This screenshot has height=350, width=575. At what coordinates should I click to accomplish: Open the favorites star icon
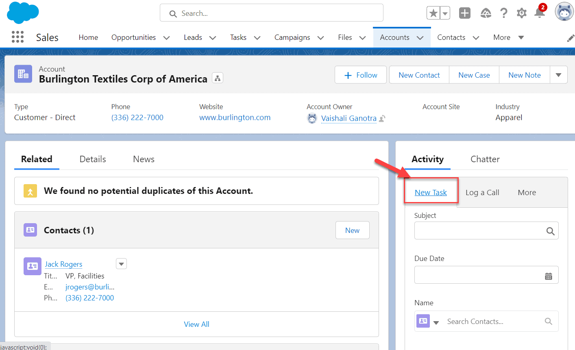(x=433, y=13)
